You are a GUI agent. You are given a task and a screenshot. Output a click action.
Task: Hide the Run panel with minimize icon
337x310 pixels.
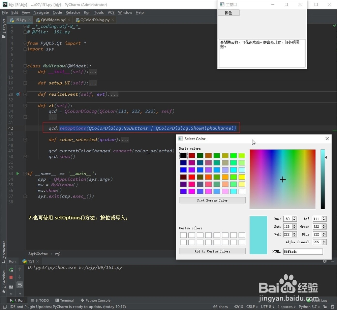[x=333, y=261]
